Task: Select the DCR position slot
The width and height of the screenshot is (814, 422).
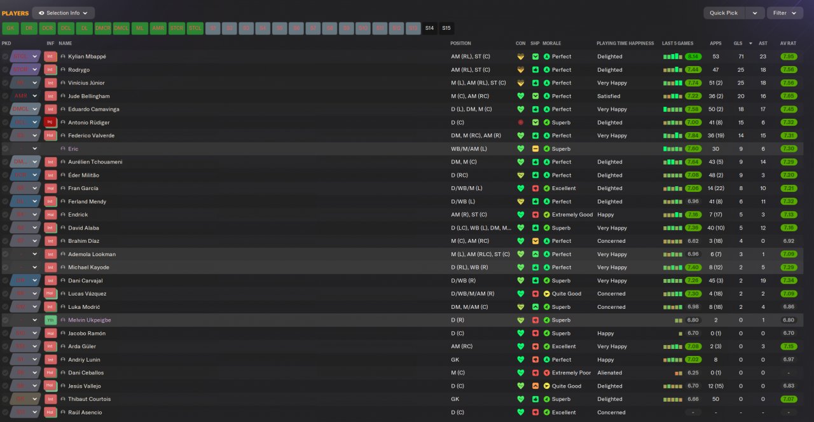Action: point(48,28)
